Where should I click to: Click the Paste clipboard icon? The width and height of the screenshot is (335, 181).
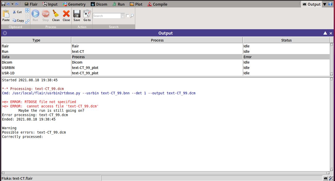6,15
